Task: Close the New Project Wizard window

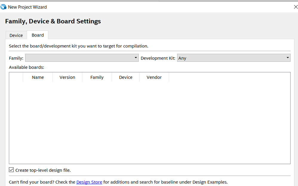Action: coord(295,7)
